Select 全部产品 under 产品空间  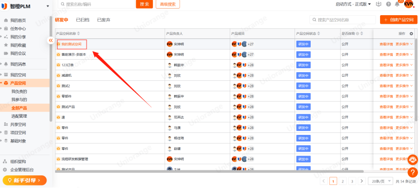[x=19, y=108]
